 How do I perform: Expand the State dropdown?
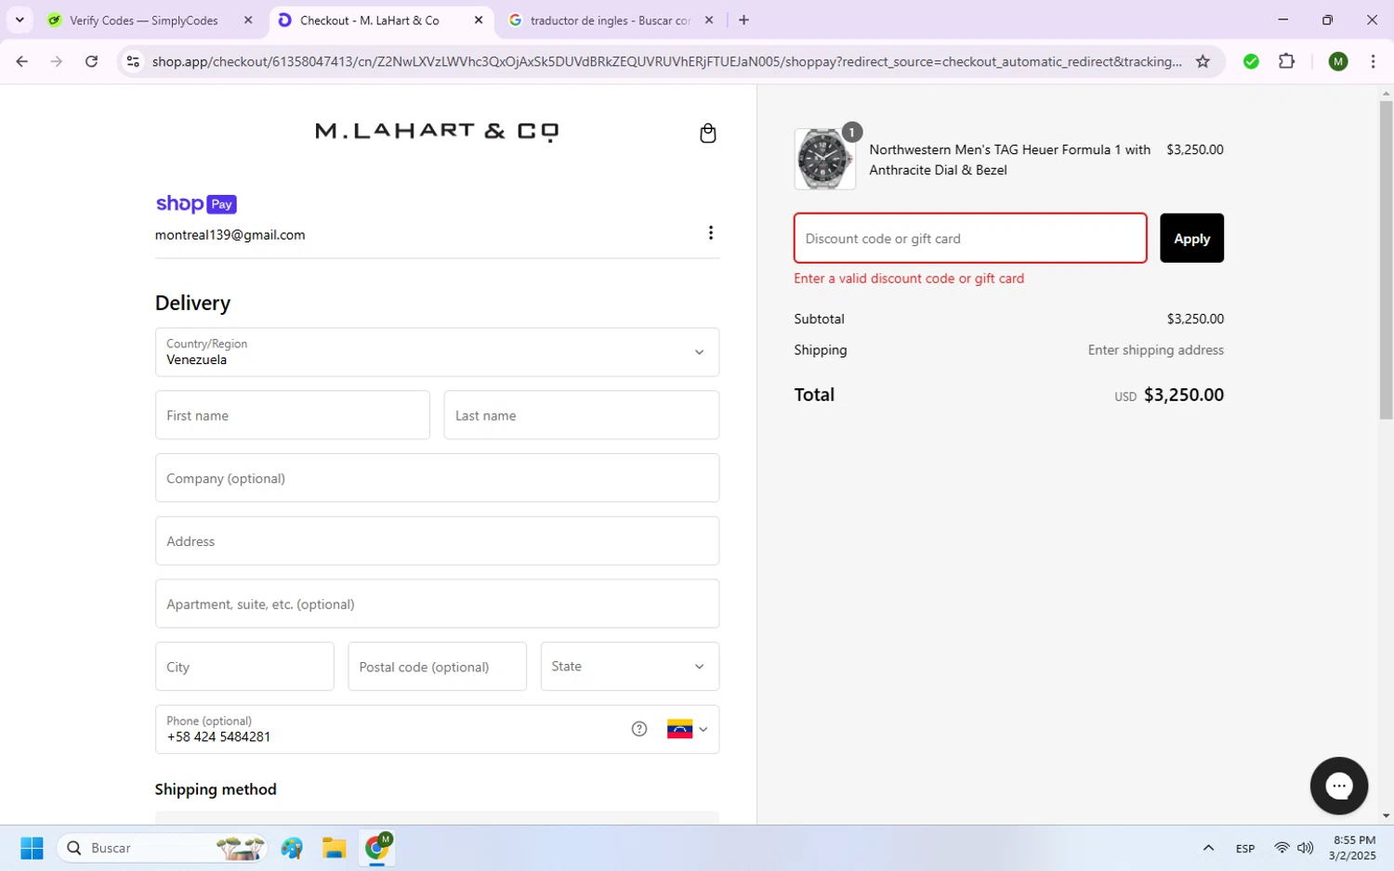click(629, 667)
